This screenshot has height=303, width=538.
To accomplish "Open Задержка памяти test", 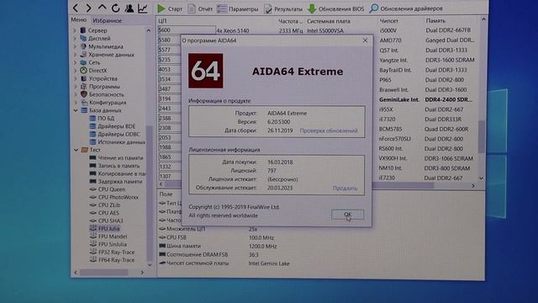I will 119,182.
